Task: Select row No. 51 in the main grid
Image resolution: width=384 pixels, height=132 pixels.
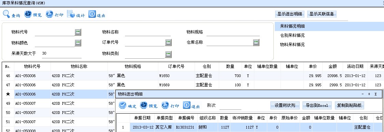Action: coord(59,122)
